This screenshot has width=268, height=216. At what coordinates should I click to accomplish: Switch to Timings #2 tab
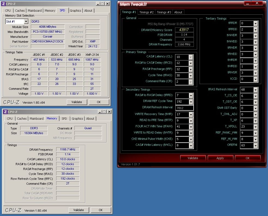146,12
